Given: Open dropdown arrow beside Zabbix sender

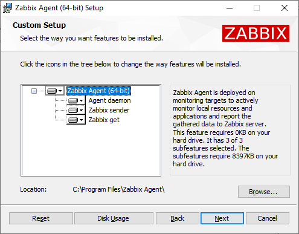Looking at the screenshot, I should [x=81, y=110].
